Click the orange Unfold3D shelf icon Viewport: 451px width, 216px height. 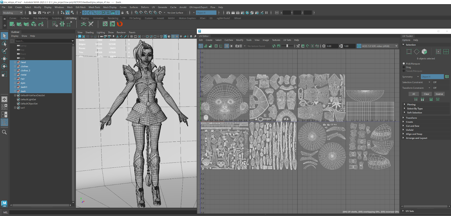120,24
